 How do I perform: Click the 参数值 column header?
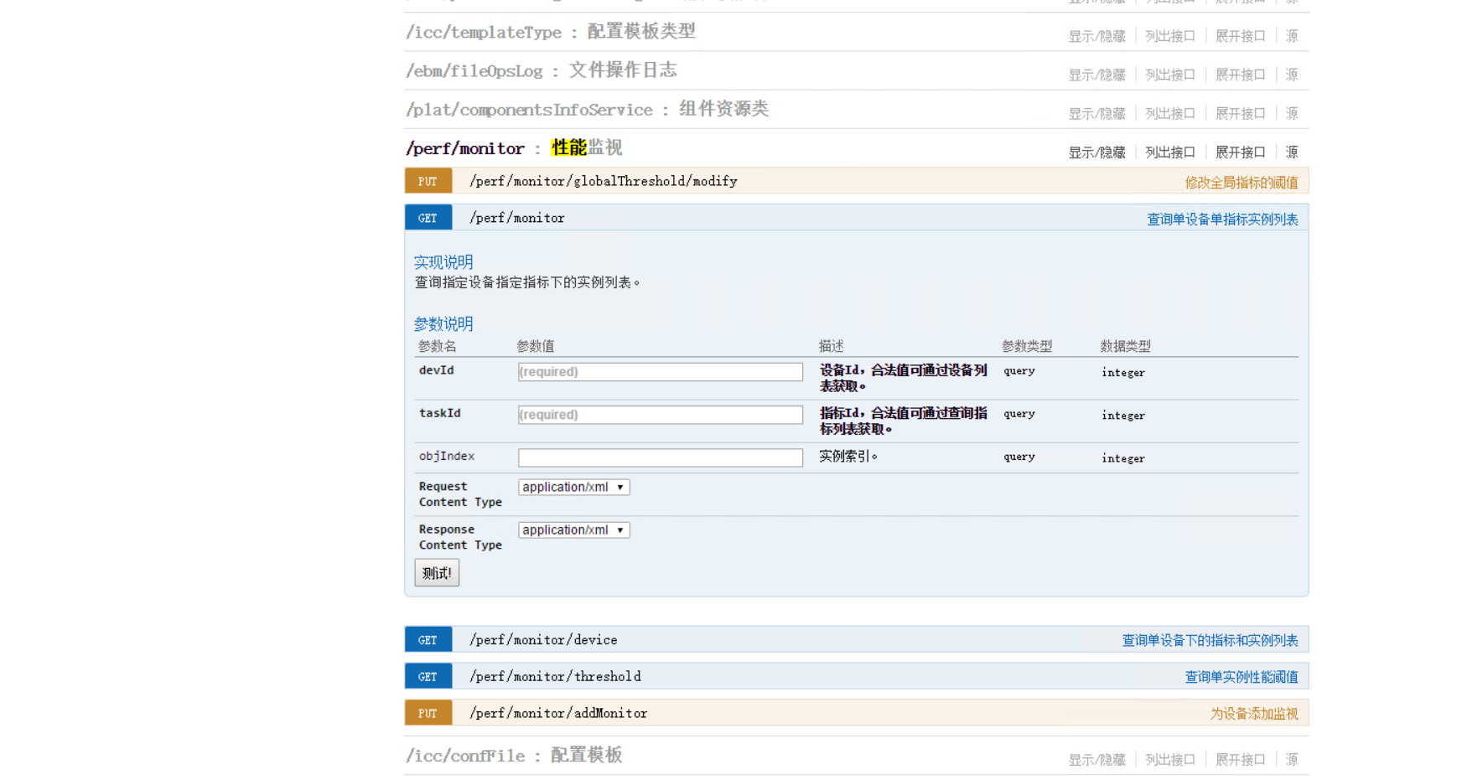pyautogui.click(x=536, y=346)
